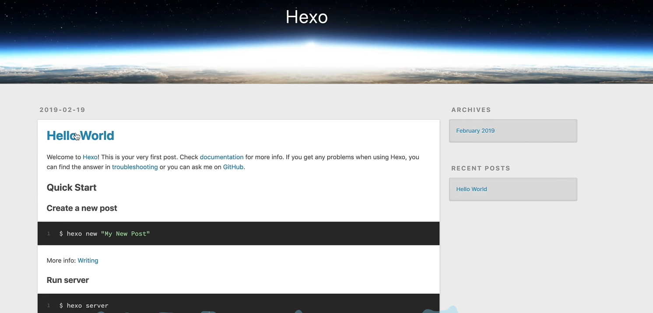Click the earth horizon banner image

point(481,57)
